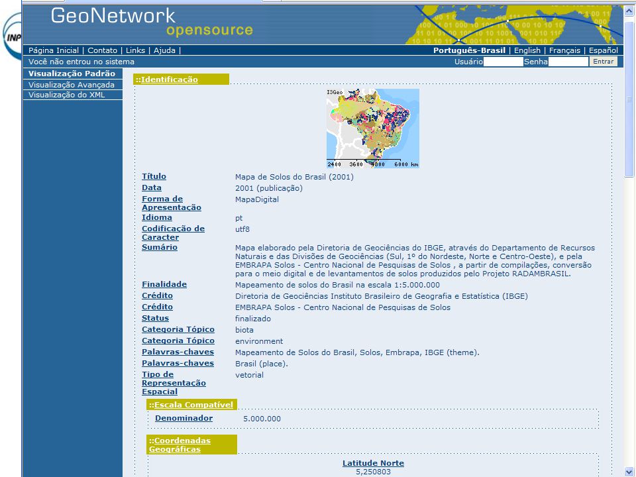Click the finalizado status value
The height and width of the screenshot is (477, 636).
click(253, 319)
